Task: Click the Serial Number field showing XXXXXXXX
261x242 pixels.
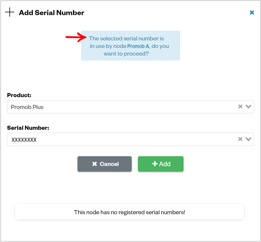Action: (x=130, y=139)
